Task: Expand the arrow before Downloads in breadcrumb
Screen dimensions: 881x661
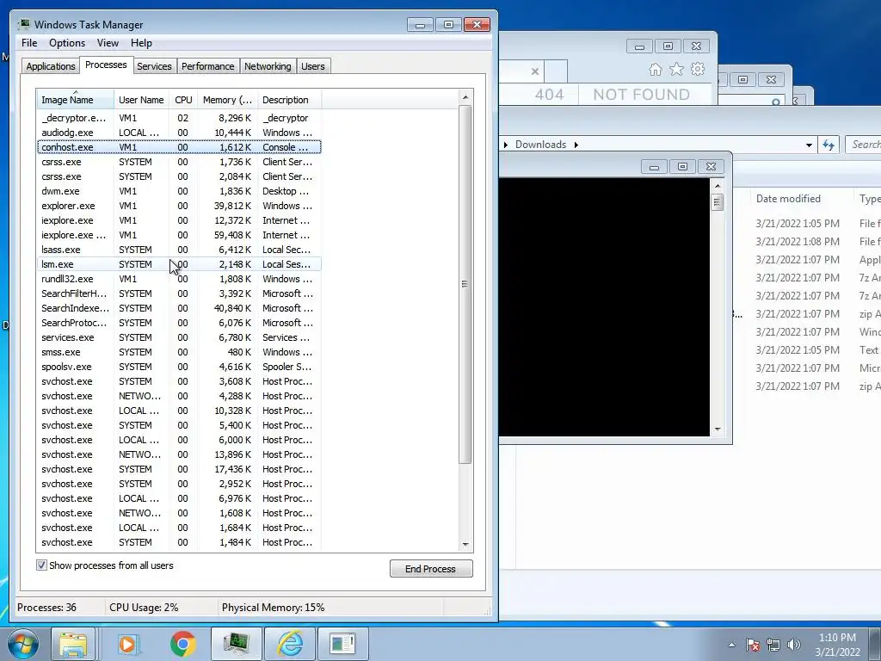Action: [506, 145]
